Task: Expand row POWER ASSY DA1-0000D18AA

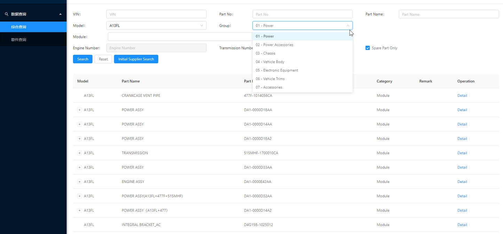Action: point(79,110)
